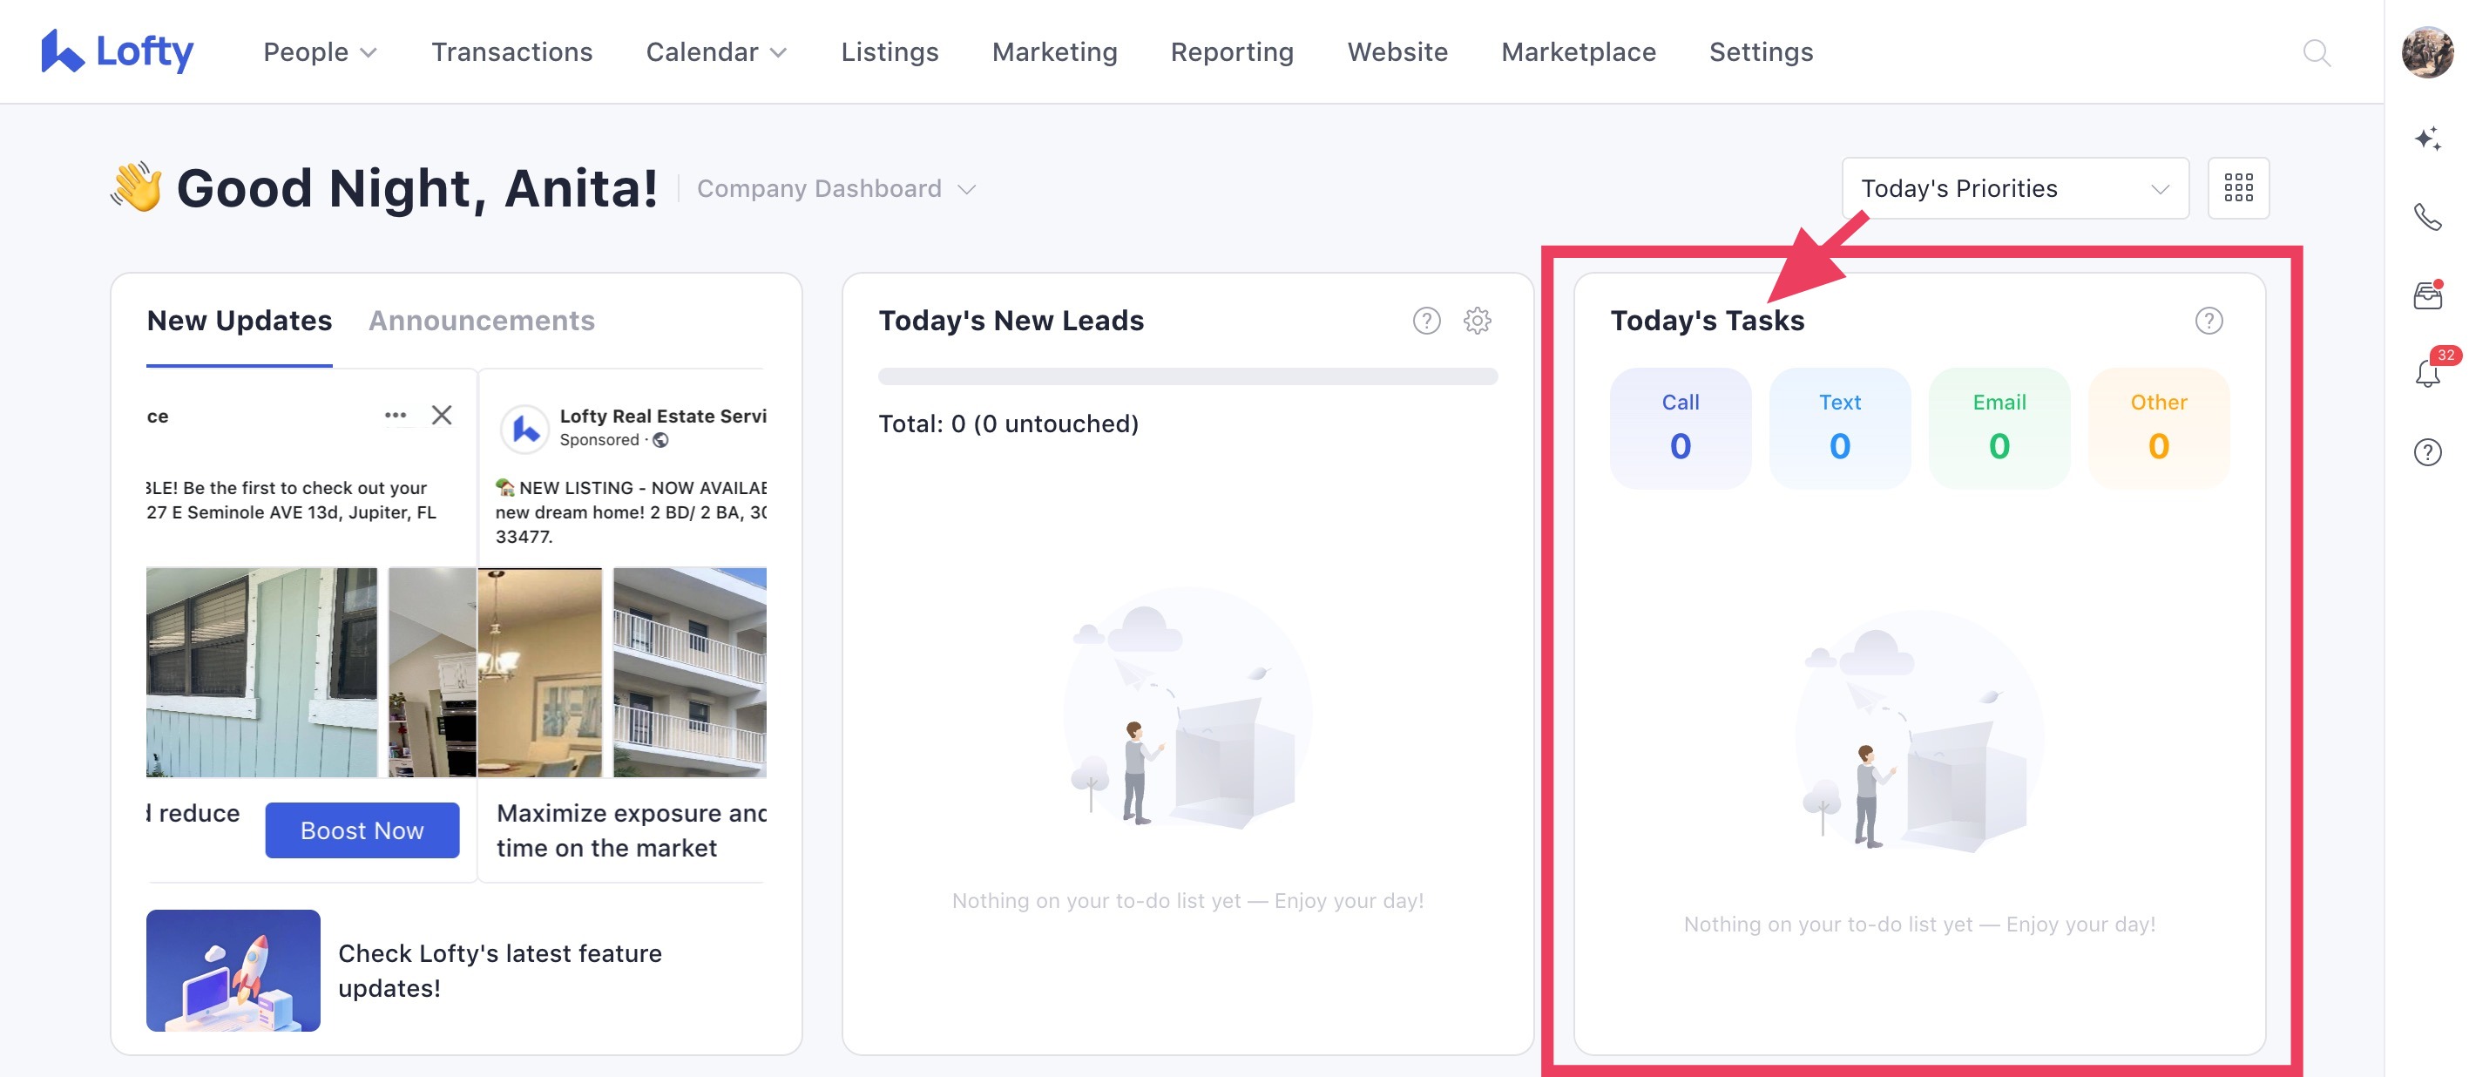Image resolution: width=2469 pixels, height=1077 pixels.
Task: Expand the Company Dashboard selector
Action: [835, 188]
